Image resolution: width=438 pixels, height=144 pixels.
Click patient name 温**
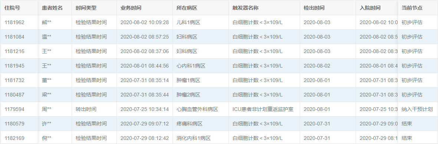click(x=46, y=37)
